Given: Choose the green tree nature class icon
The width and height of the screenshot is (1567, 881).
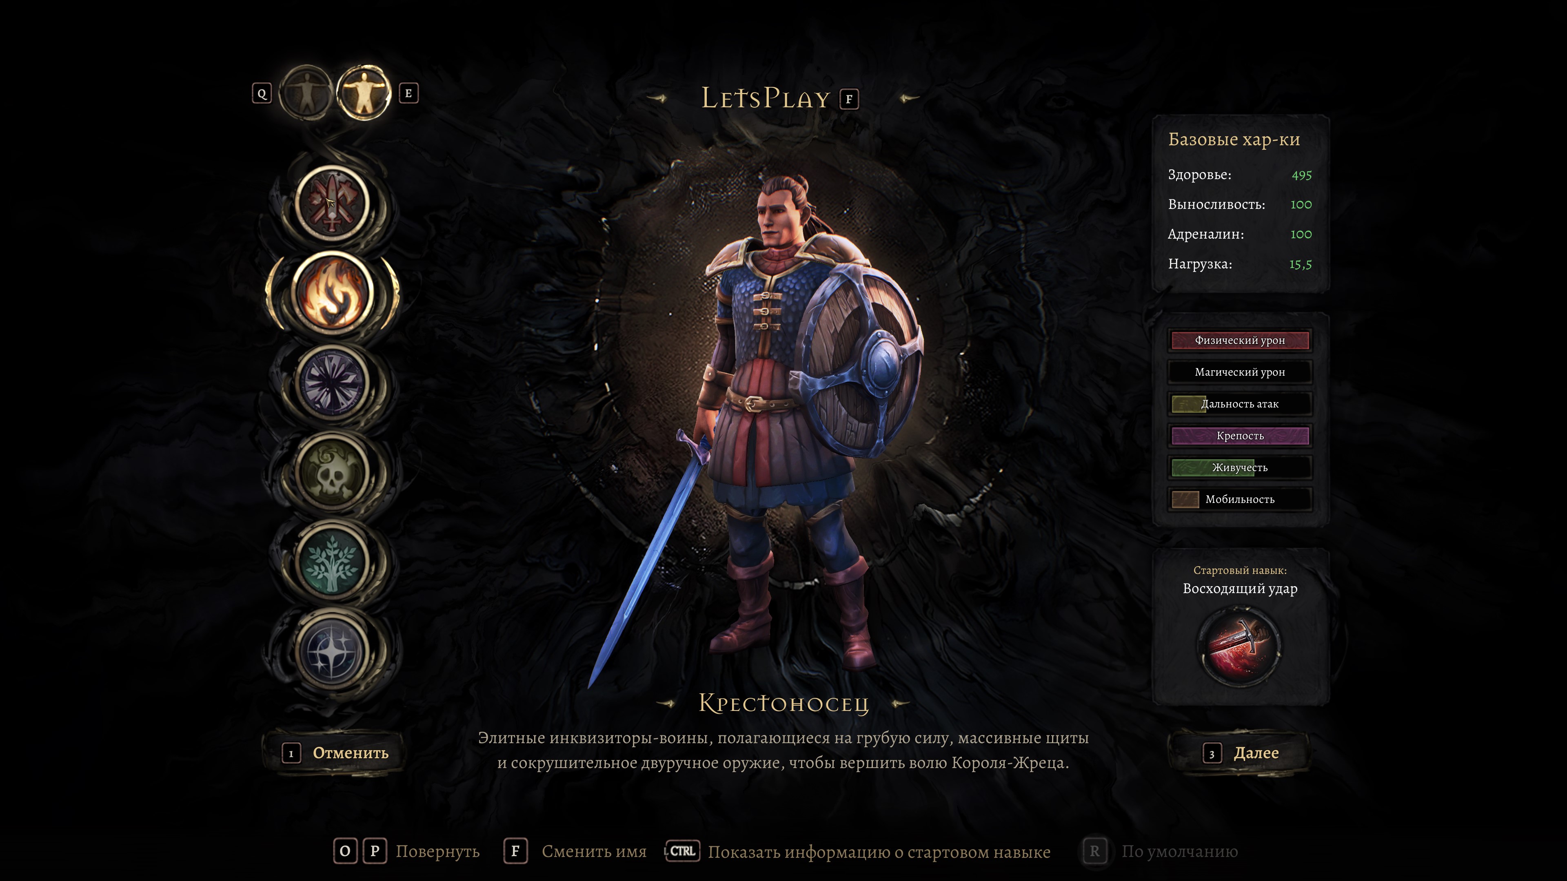Looking at the screenshot, I should [332, 561].
